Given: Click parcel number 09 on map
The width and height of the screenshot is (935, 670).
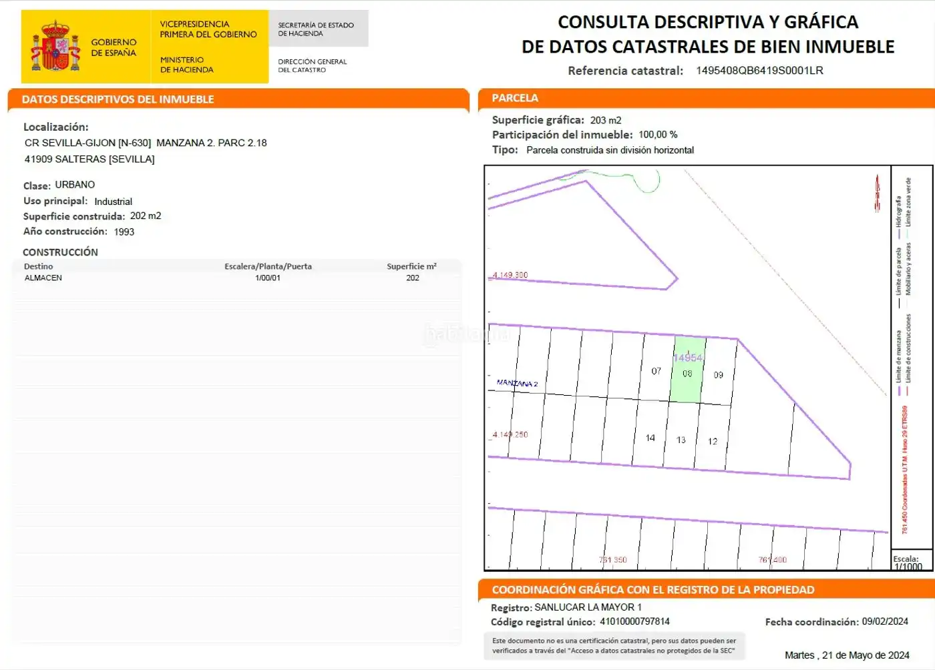Looking at the screenshot, I should click(x=719, y=375).
